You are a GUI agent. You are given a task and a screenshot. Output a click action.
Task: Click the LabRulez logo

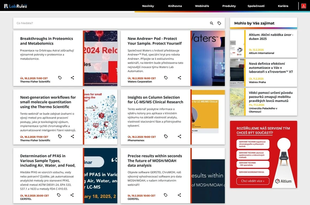coord(15,6)
